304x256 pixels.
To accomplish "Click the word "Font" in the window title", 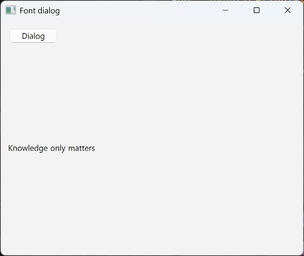I will coord(27,11).
